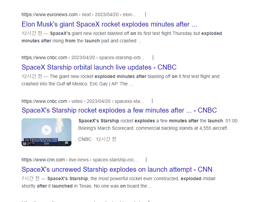Open three-dot menu for CNBC video result
This screenshot has height=202, width=253.
pos(152,101)
